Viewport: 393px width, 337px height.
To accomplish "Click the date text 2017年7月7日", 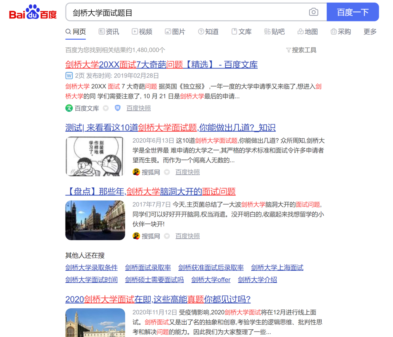I will pyautogui.click(x=152, y=205).
